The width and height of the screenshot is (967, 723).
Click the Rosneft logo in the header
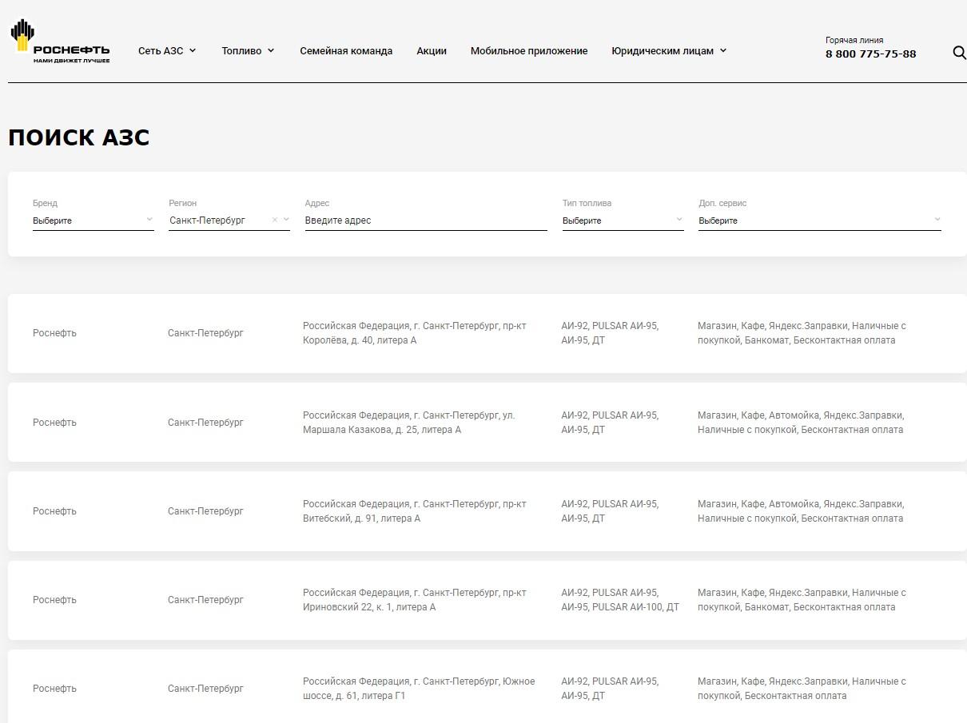point(60,42)
